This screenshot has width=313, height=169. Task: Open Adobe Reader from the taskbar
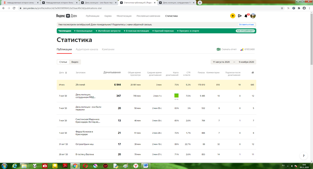click(65, 166)
